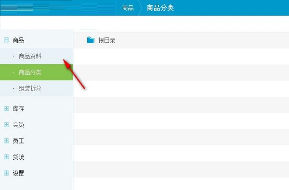
Task: Click the 商品 sidebar heading text
Action: (x=18, y=40)
